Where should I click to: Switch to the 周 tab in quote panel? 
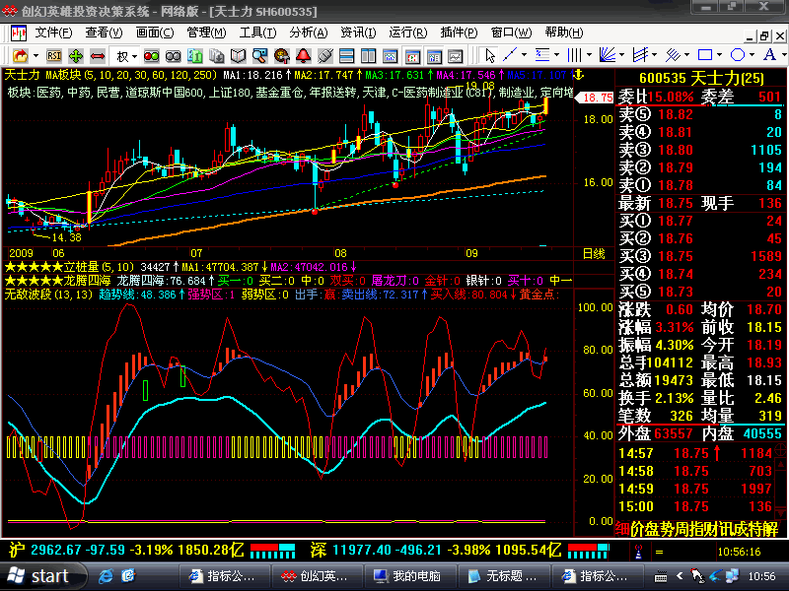pos(681,529)
